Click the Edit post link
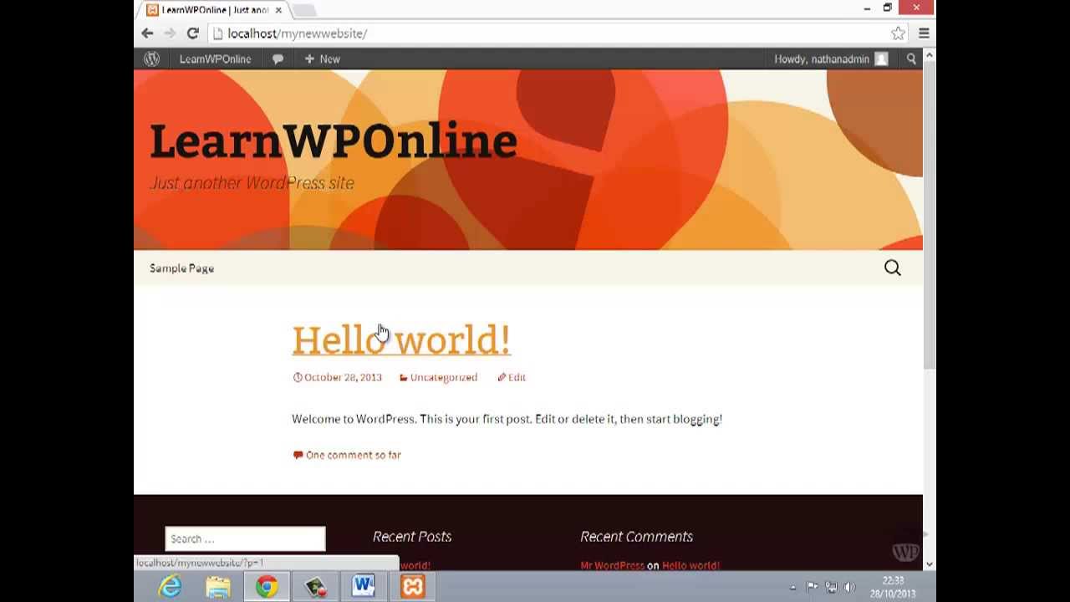Viewport: 1070px width, 602px height. (517, 377)
